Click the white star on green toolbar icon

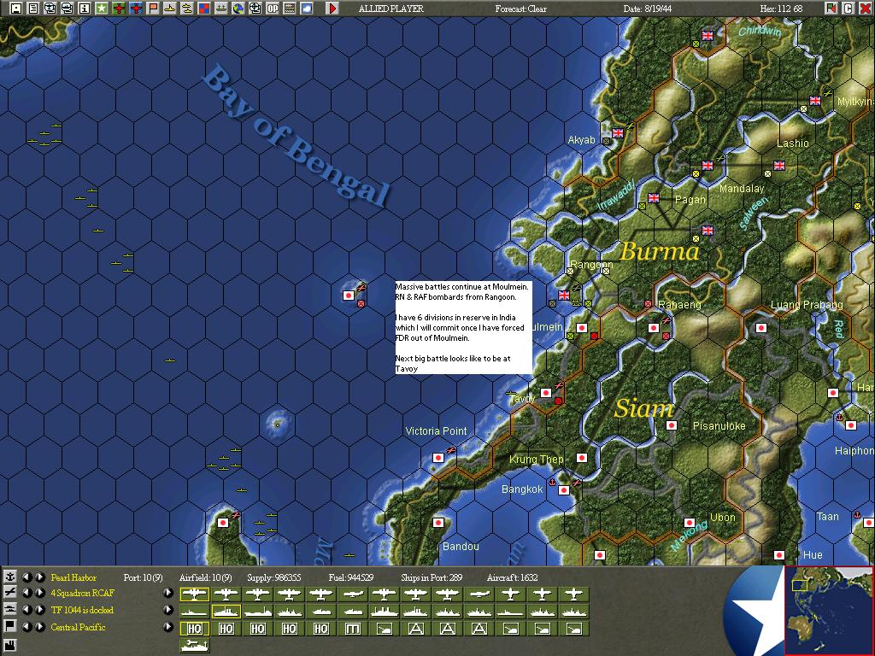(x=102, y=8)
